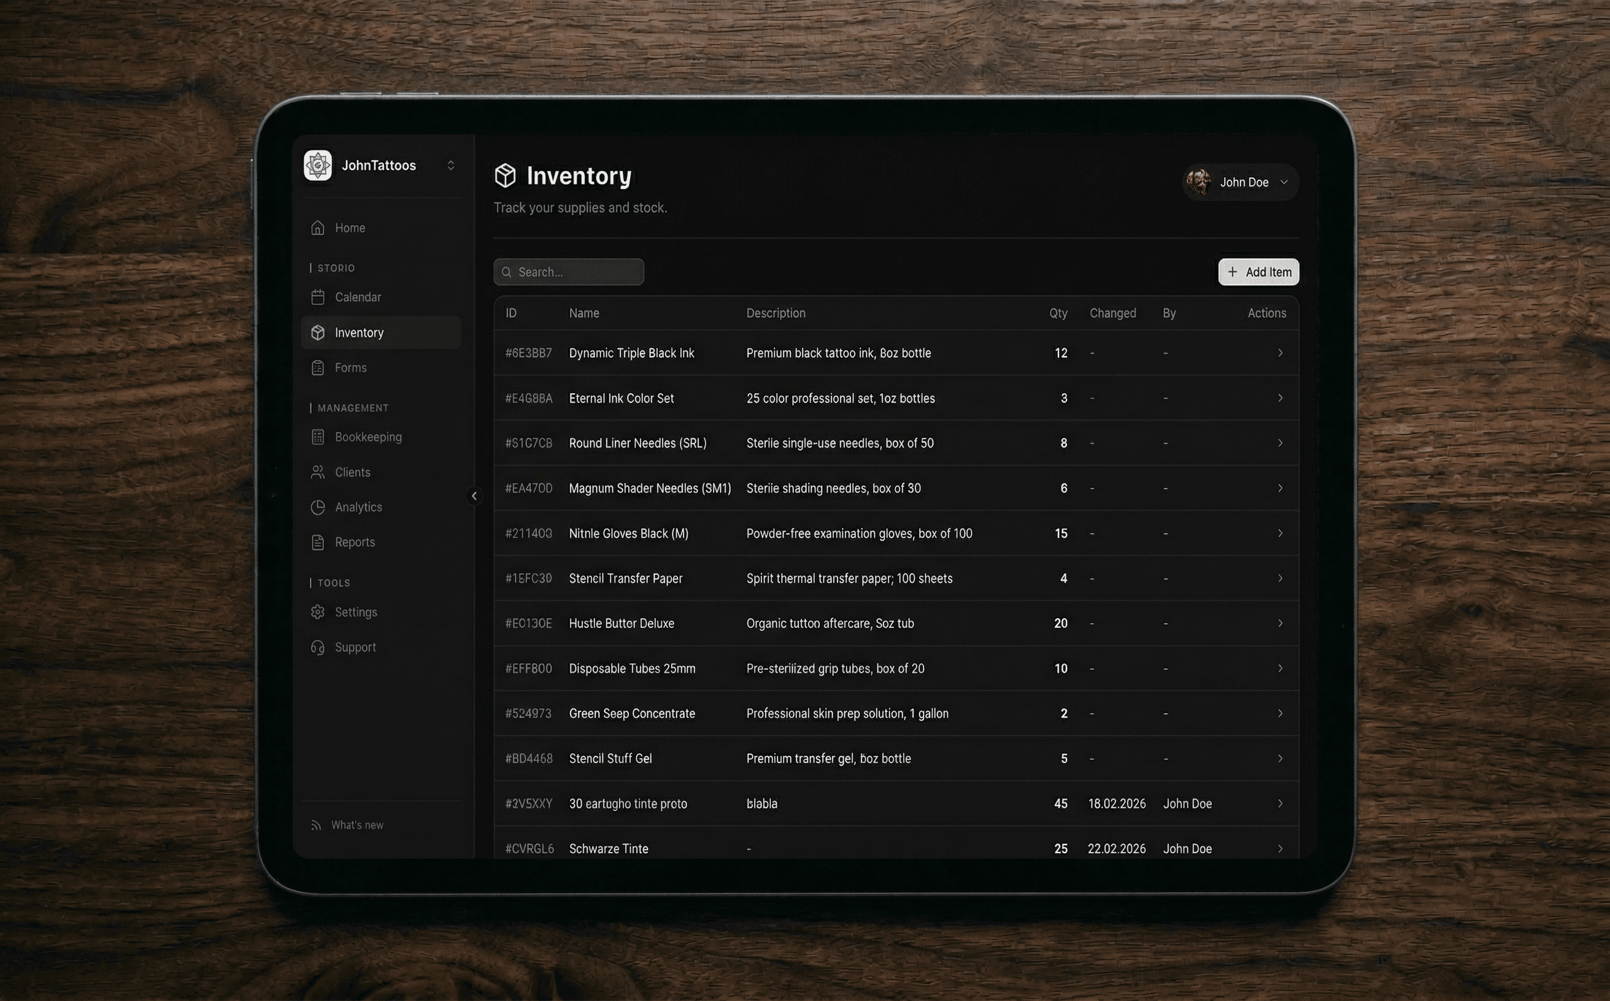Click the What's new feed icon
The image size is (1610, 1001).
tap(316, 825)
